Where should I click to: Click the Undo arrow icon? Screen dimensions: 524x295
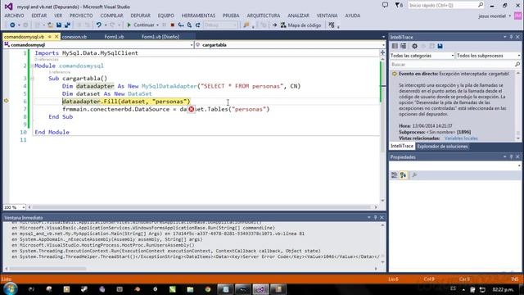pos(98,25)
